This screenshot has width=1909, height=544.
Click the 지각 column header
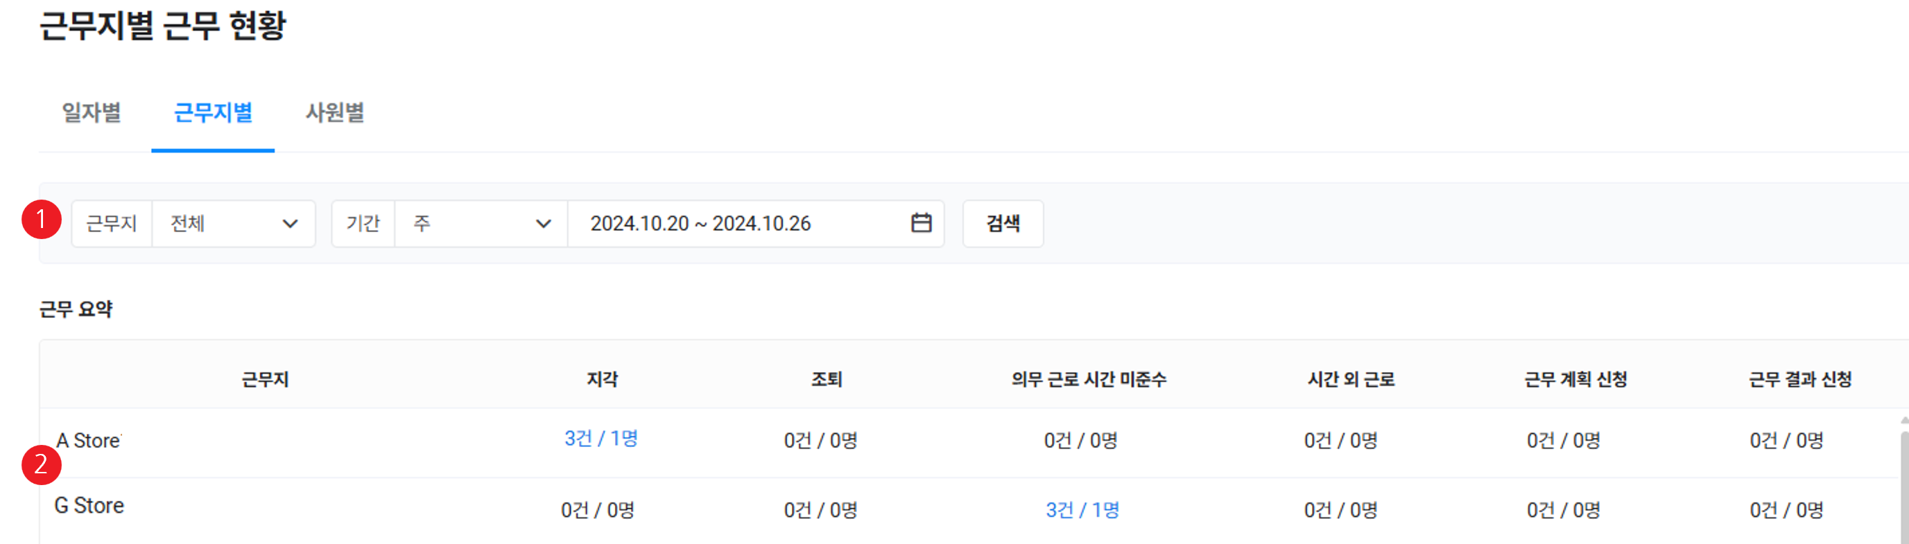coord(602,380)
